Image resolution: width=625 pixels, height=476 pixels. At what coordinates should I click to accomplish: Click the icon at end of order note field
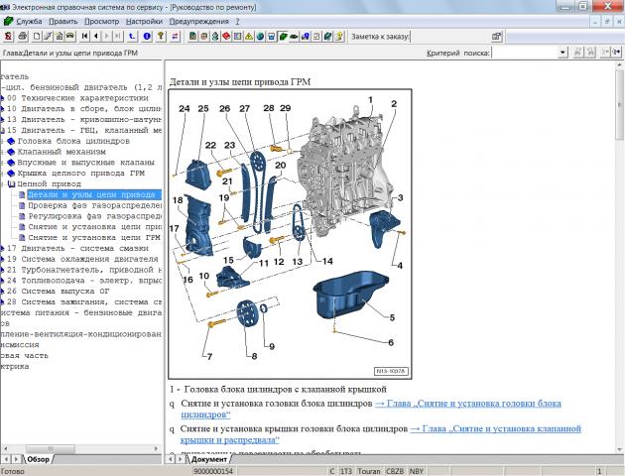[496, 37]
